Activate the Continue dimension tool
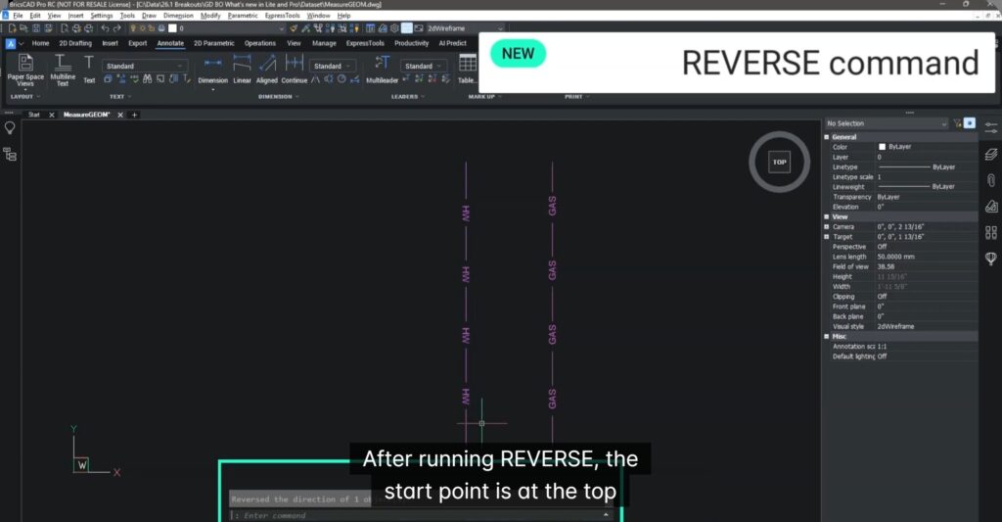Image resolution: width=1002 pixels, height=522 pixels. click(x=294, y=69)
